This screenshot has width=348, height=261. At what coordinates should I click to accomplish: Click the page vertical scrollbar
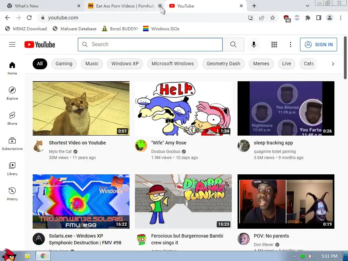(x=345, y=58)
